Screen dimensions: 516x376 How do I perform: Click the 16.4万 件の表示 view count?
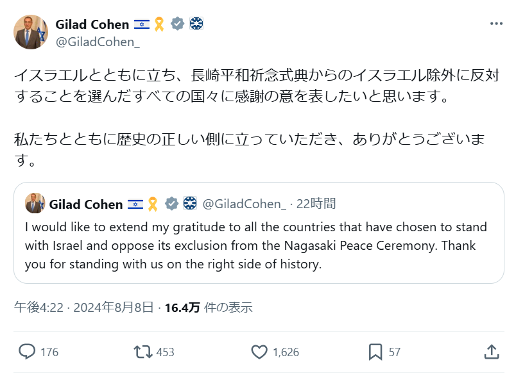[209, 307]
